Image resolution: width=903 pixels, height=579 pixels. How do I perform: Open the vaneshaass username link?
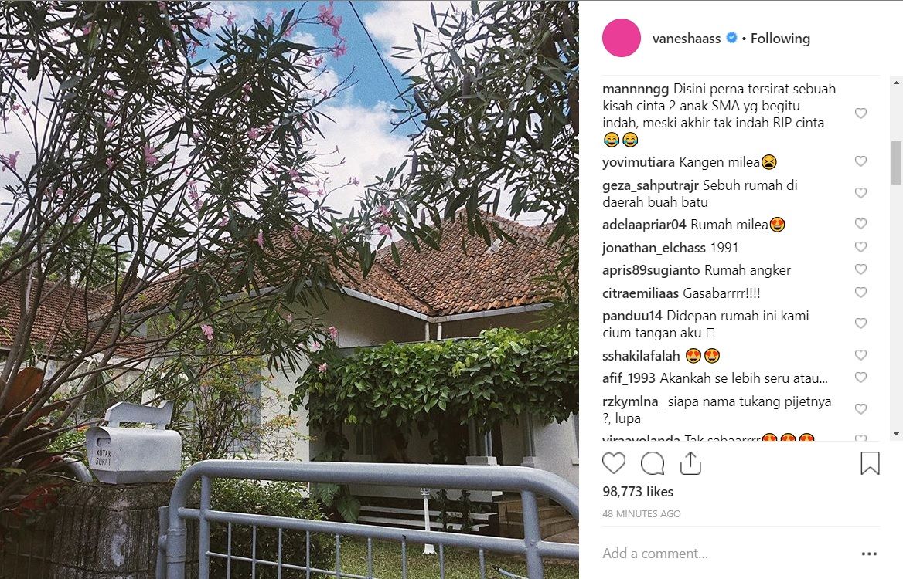(x=686, y=39)
